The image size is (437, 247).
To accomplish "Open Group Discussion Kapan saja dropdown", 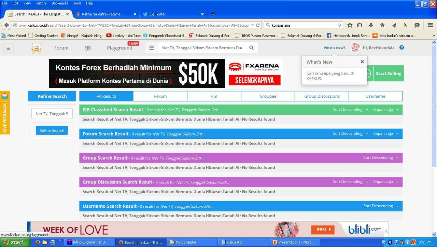I will (386, 182).
